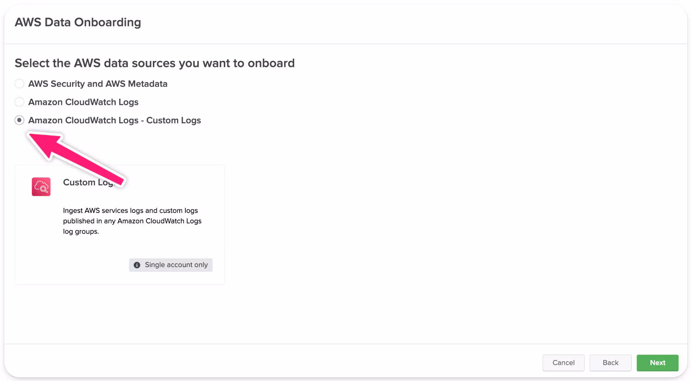
Task: Click the 'AWS Data Onboarding' dialog title
Action: click(x=78, y=22)
